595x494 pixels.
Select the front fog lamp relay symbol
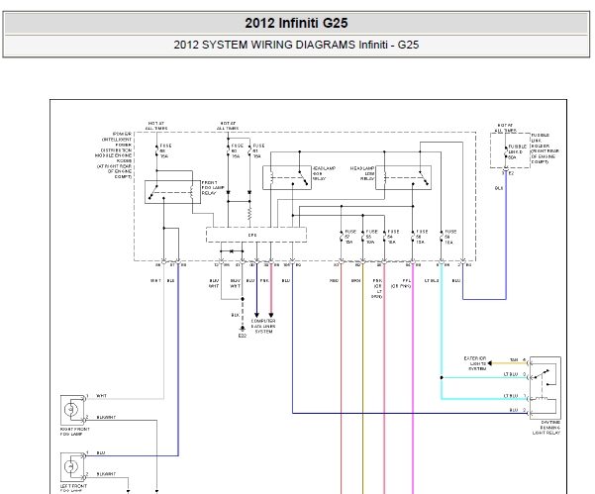tap(172, 192)
